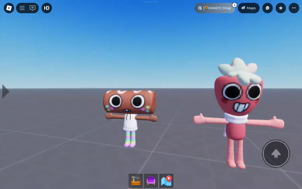Image resolution: width=302 pixels, height=189 pixels.
Task: Click the brown log-head character
Action: coord(131,118)
